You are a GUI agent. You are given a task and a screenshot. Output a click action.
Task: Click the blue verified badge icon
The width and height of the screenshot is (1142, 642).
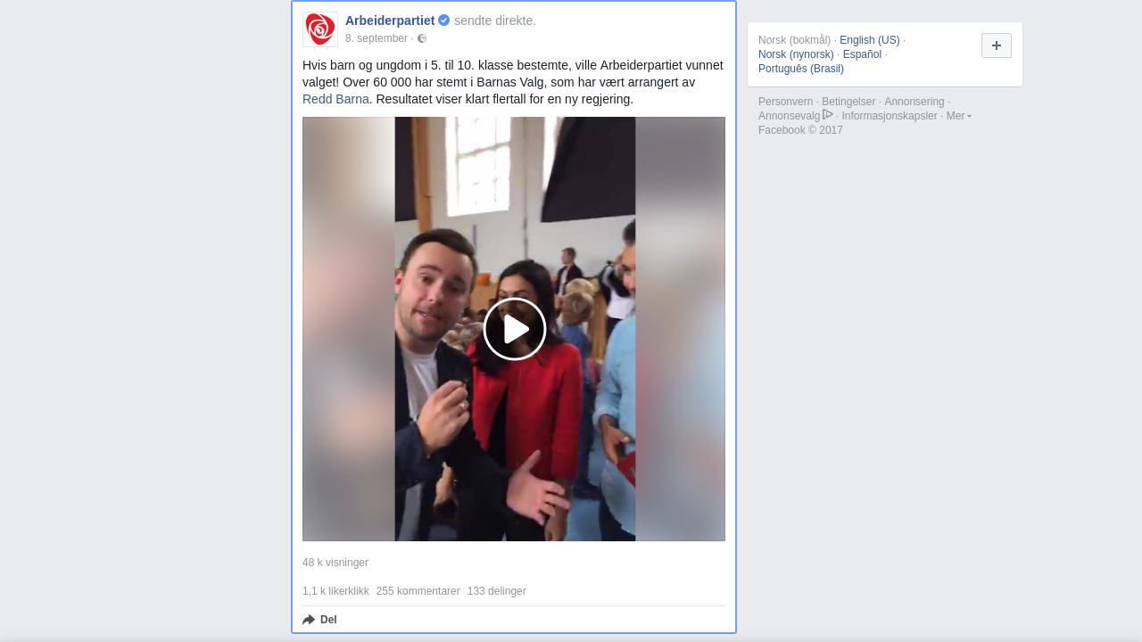point(443,21)
